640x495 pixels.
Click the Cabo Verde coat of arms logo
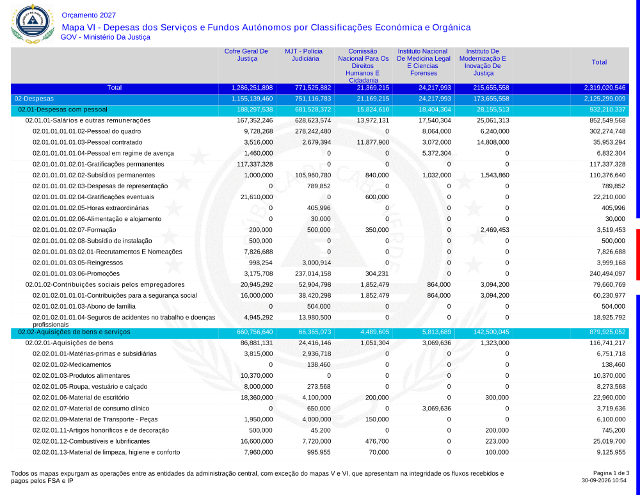click(x=32, y=24)
